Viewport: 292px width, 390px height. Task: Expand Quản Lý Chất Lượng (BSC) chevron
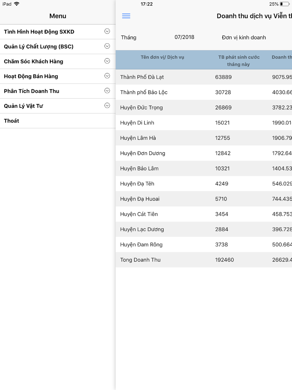coord(107,46)
